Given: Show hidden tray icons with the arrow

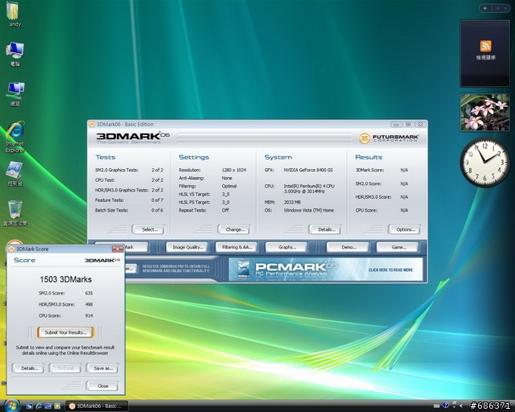Looking at the screenshot, I should point(461,406).
